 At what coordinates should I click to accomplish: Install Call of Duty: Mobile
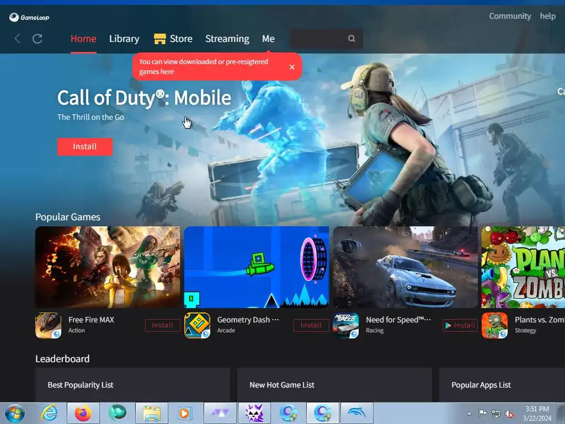pyautogui.click(x=85, y=147)
